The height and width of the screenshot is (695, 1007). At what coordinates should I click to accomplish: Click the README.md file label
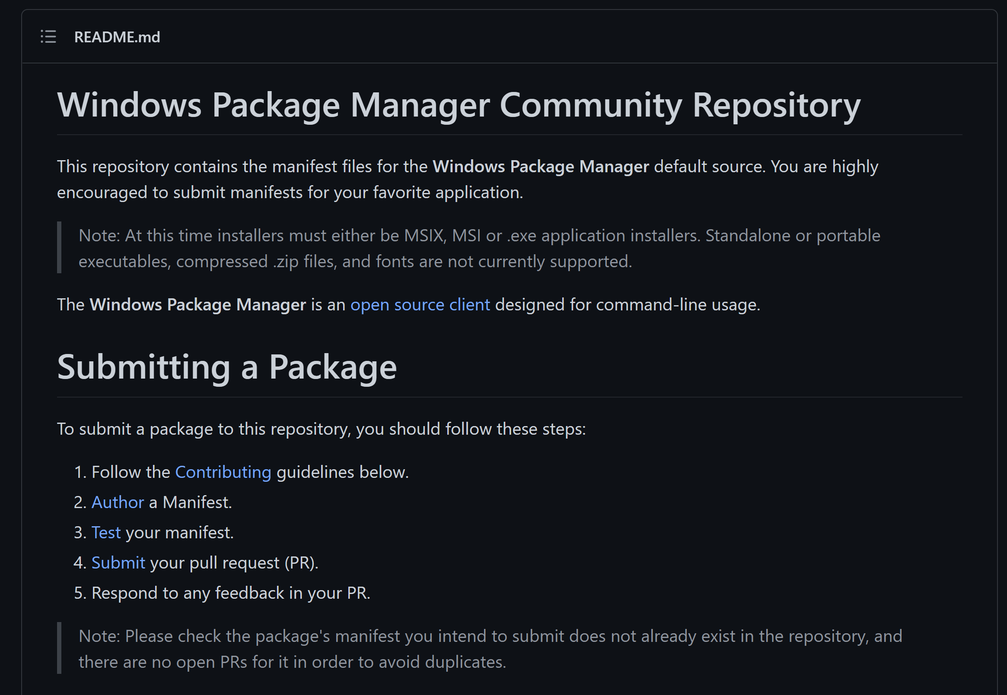click(x=117, y=37)
